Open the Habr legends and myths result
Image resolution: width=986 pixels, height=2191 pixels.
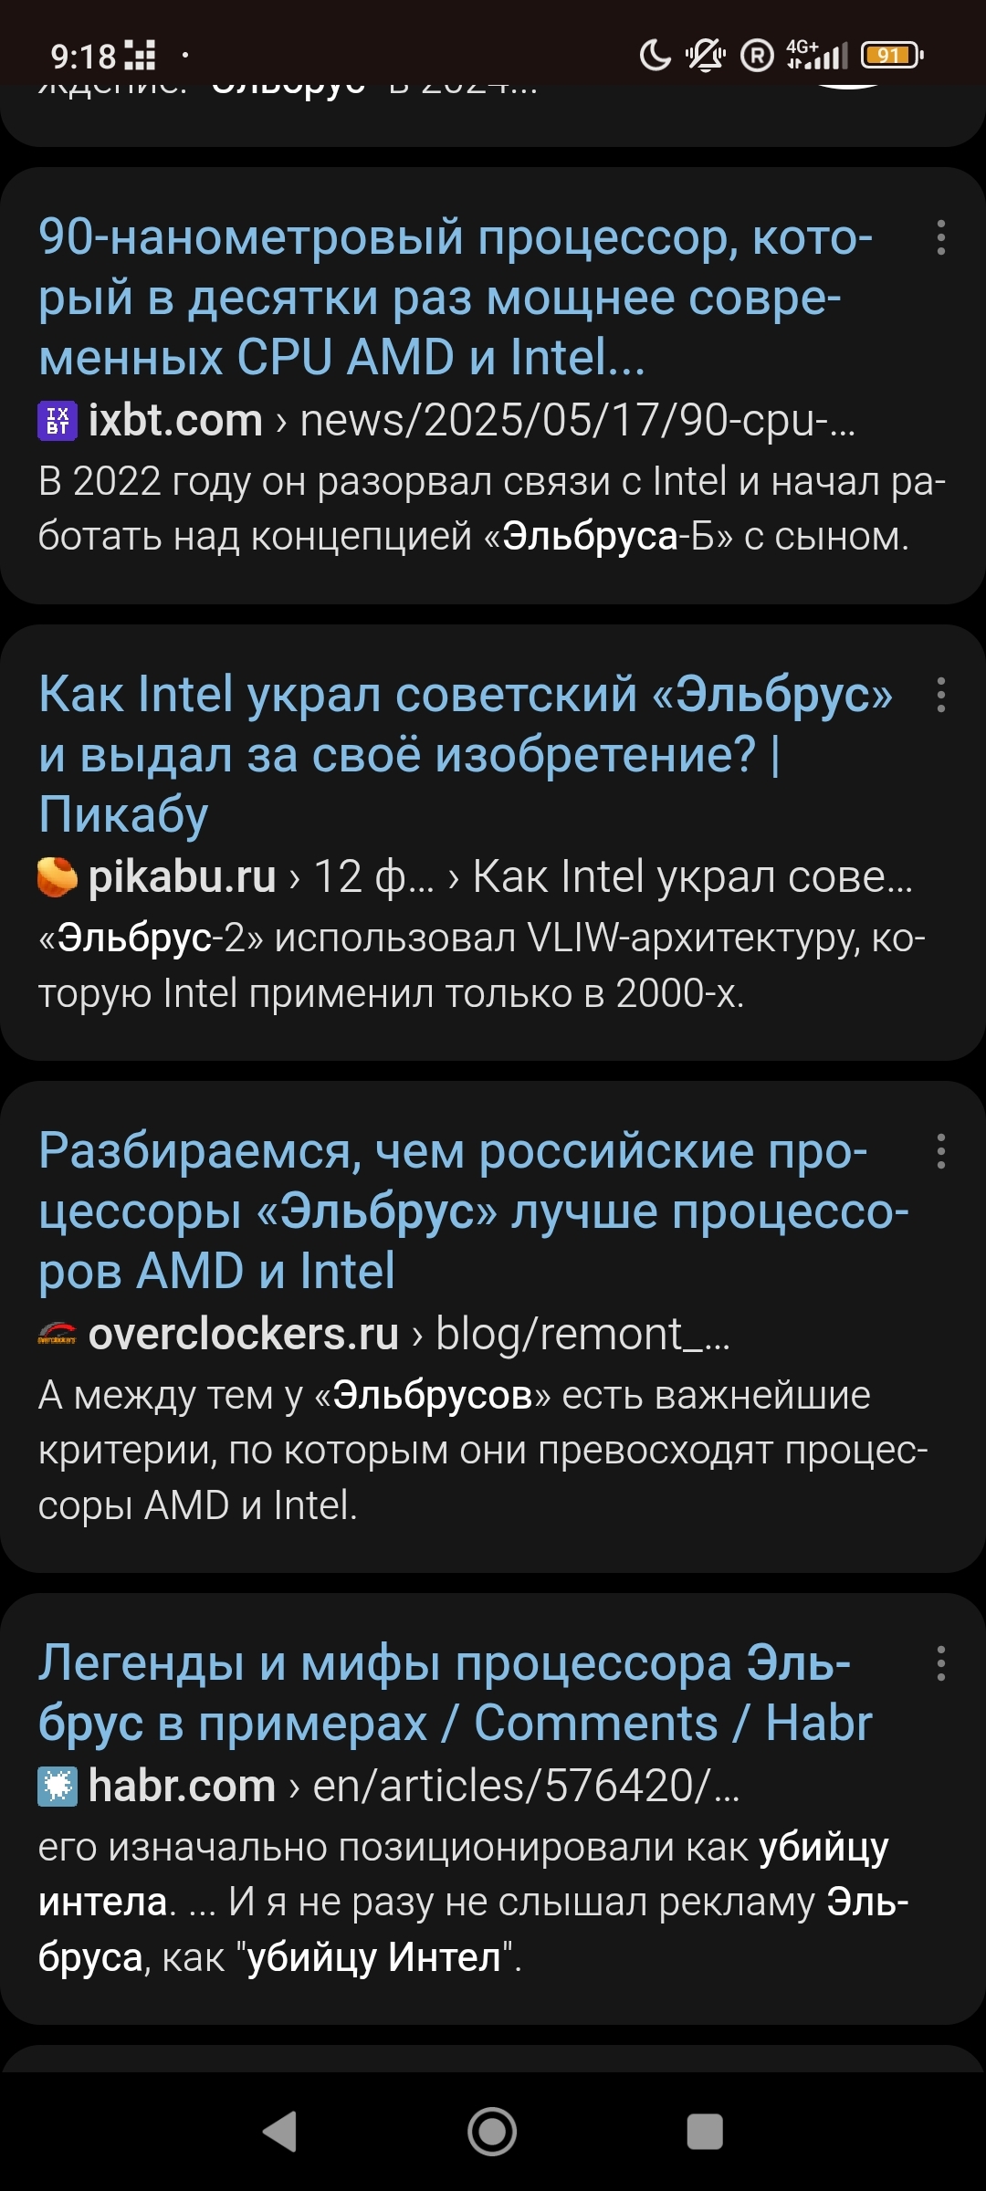tap(455, 1693)
